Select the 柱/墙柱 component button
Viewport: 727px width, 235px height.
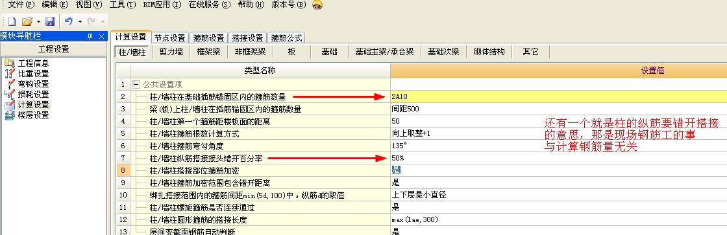coord(132,52)
